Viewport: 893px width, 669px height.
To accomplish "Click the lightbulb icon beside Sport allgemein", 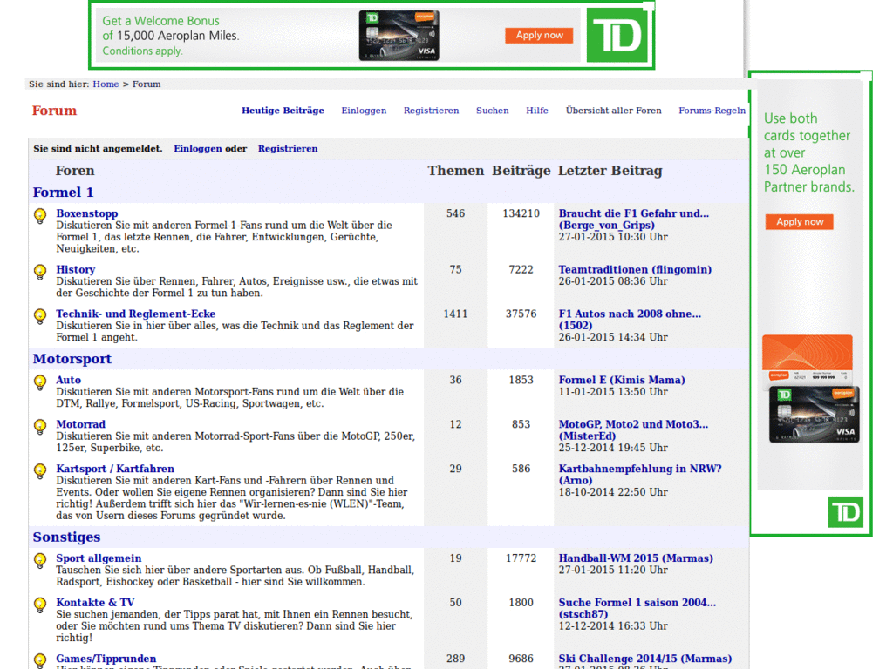I will click(x=40, y=561).
